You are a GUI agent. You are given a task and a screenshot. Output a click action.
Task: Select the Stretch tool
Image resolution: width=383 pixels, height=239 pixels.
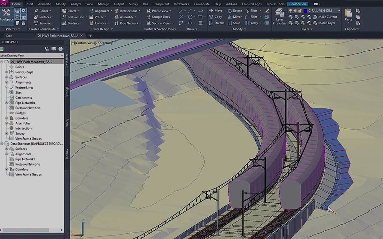click(217, 23)
